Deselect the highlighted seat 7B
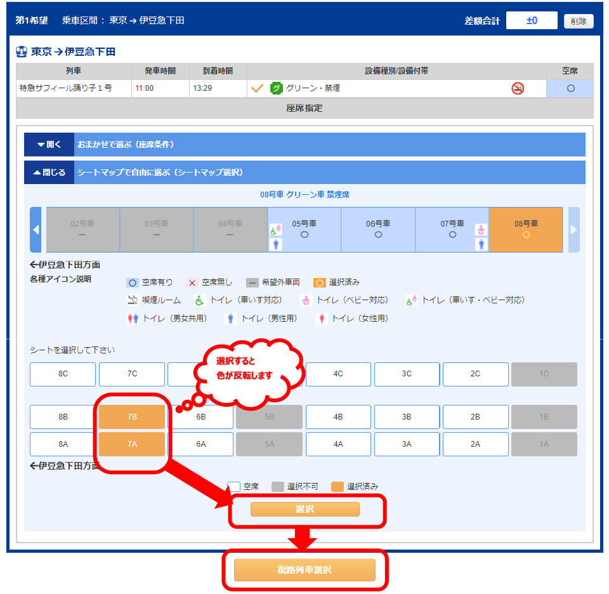609x594 pixels. (x=131, y=417)
